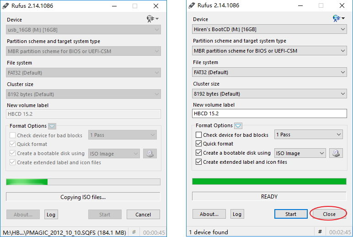Click Check device for bad blocks in left window
This screenshot has width=353, height=237.
(12, 135)
